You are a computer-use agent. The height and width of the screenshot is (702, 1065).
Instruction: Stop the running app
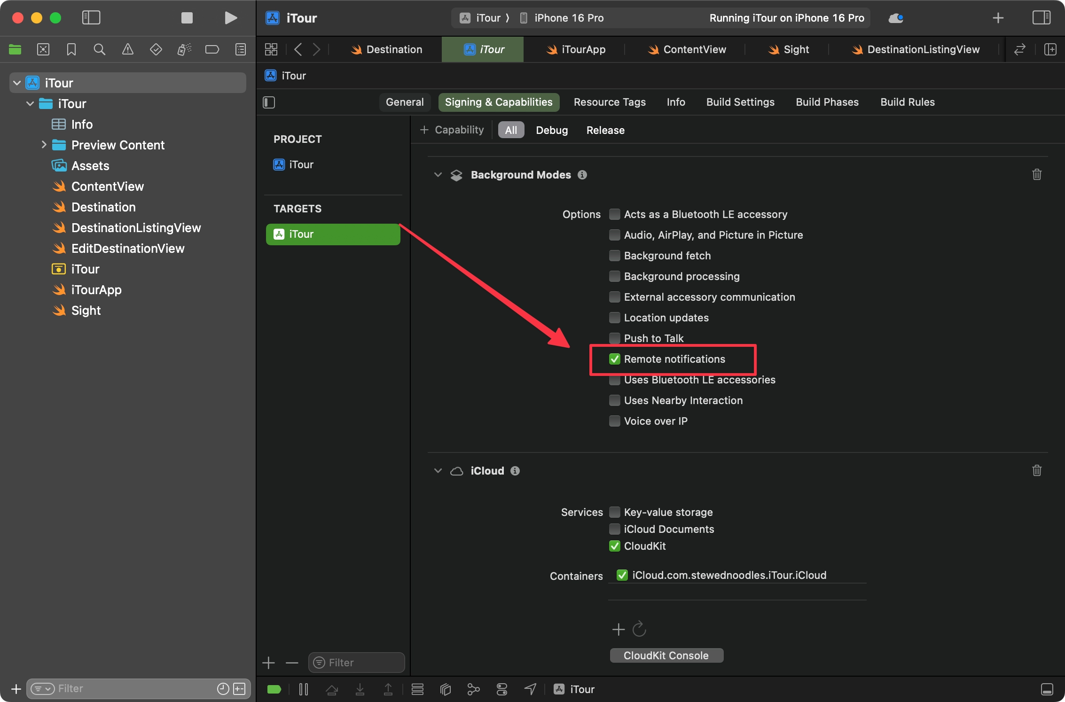(x=187, y=18)
